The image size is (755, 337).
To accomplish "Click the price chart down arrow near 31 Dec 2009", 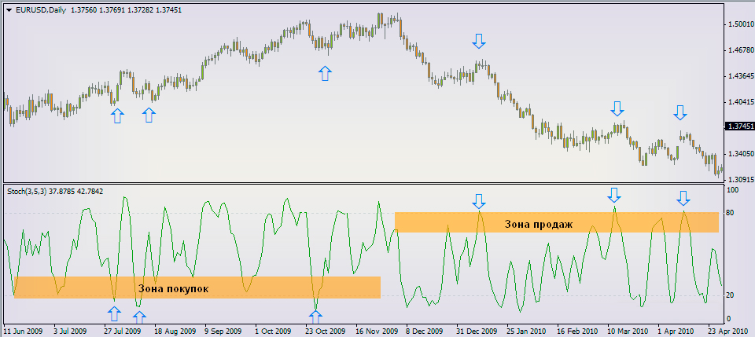I will tap(479, 41).
